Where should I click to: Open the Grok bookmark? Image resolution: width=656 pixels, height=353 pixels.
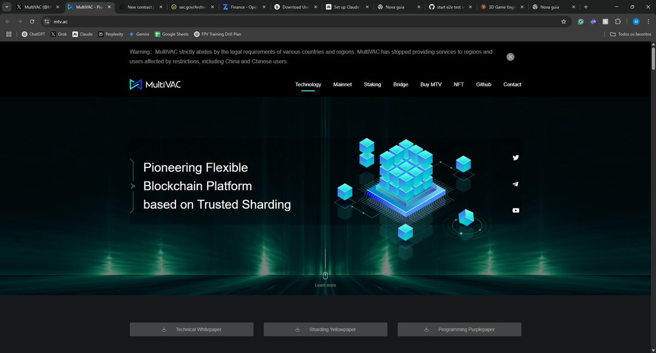[x=58, y=34]
